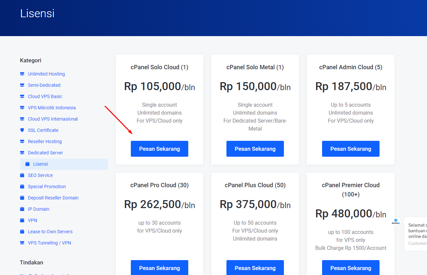
Task: Click the server icon beside Dedicated Server
Action: point(22,153)
